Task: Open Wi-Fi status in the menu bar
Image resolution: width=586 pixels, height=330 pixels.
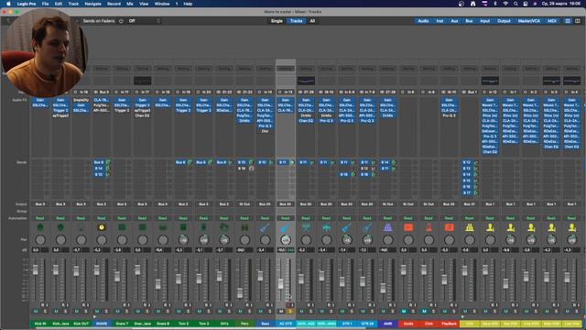Action: (x=505, y=4)
